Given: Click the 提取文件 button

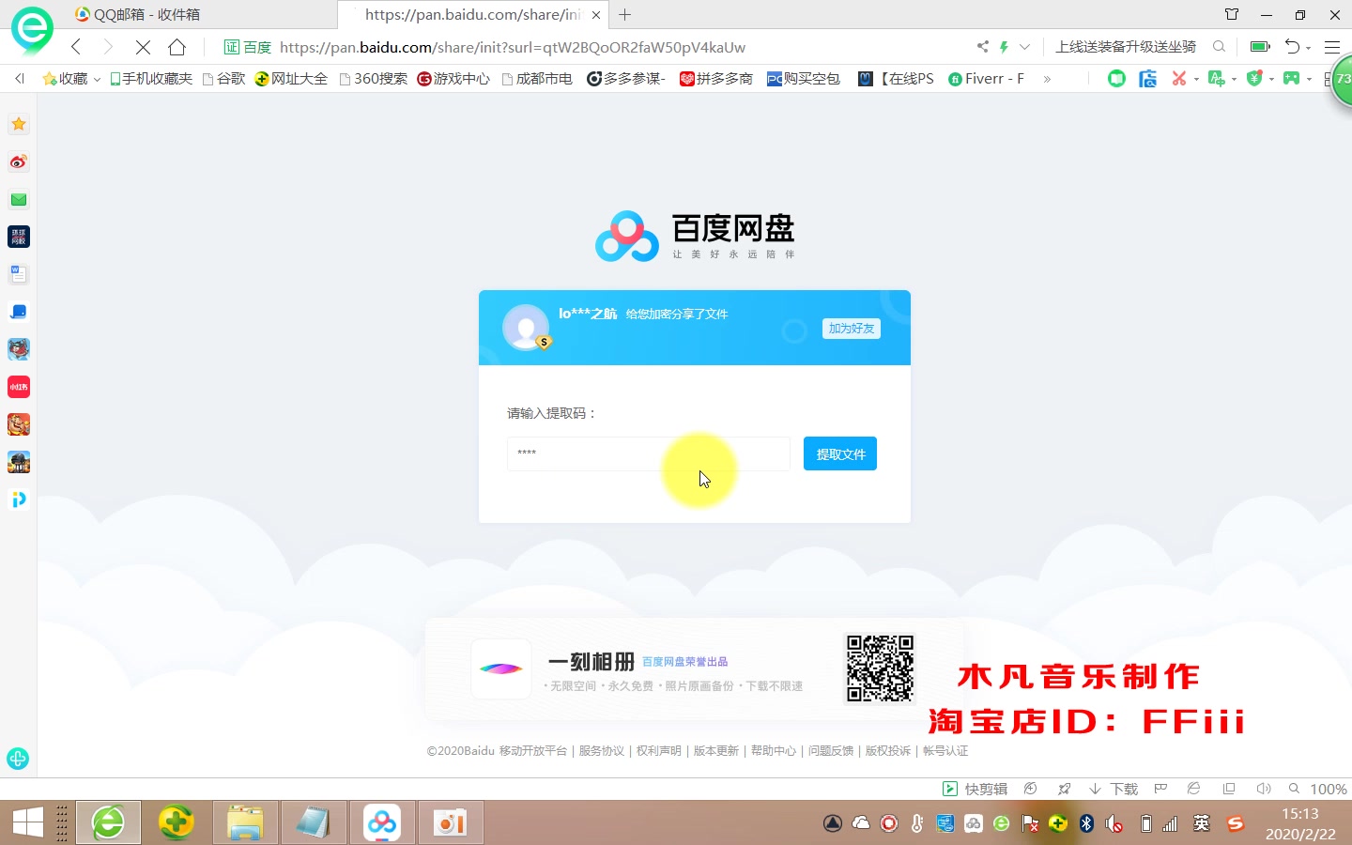Looking at the screenshot, I should pos(840,453).
